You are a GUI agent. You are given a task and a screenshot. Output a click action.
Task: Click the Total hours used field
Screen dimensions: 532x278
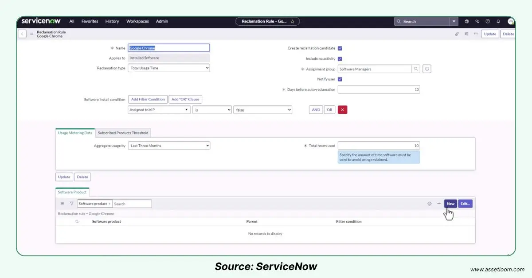point(379,146)
